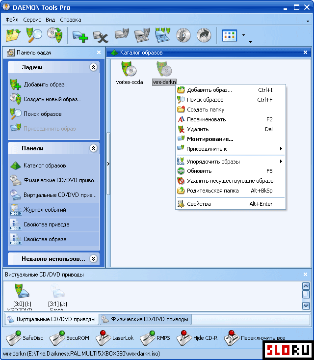The image size is (314, 360).
Task: Toggle SecuROM emulation switch
Action: [70, 338]
